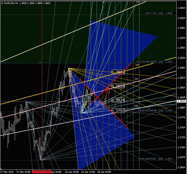Click the 31 Mar 20:00 time axis label
187x174 pixels.
23,172
